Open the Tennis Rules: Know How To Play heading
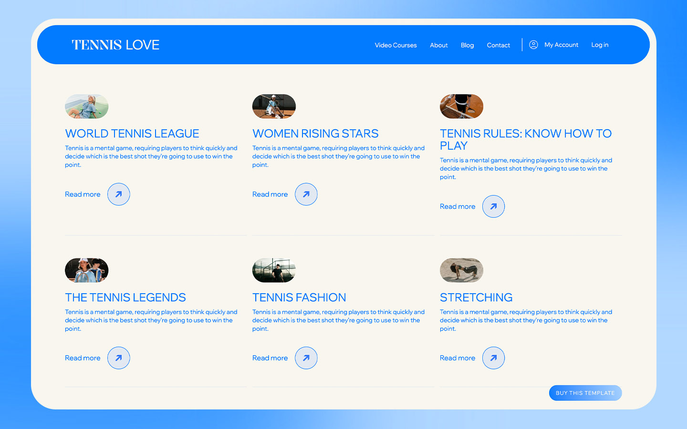The height and width of the screenshot is (429, 687). (526, 139)
